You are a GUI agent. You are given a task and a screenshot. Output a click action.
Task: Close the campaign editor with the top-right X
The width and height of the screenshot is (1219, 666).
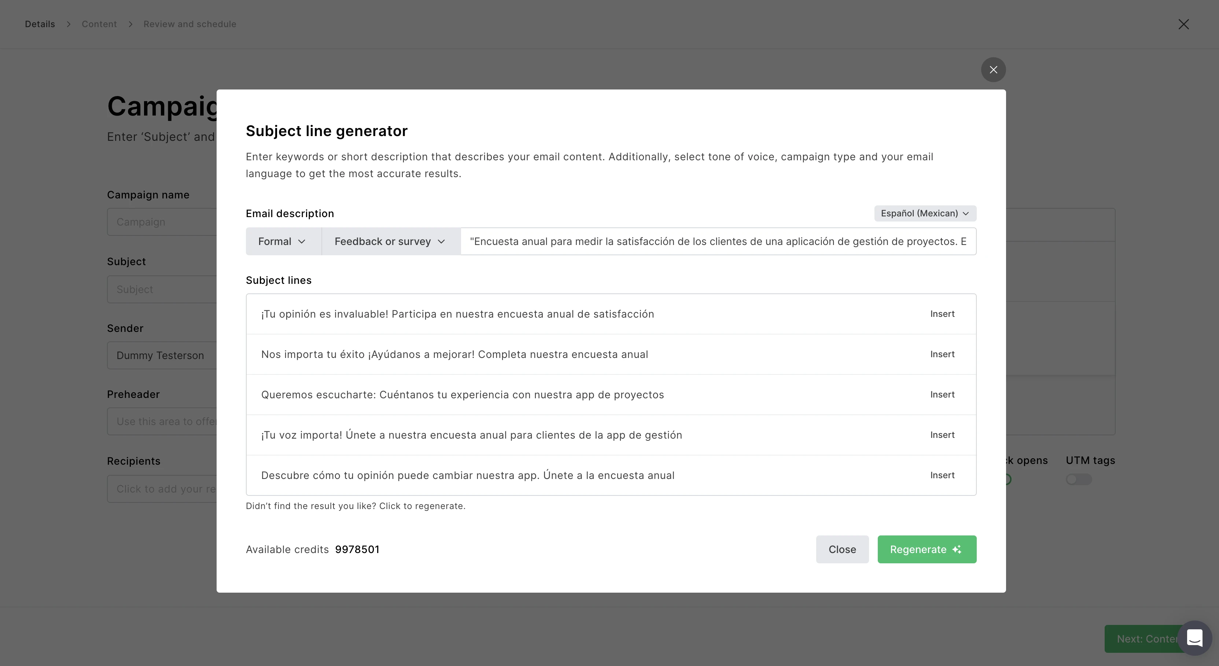coord(1183,24)
